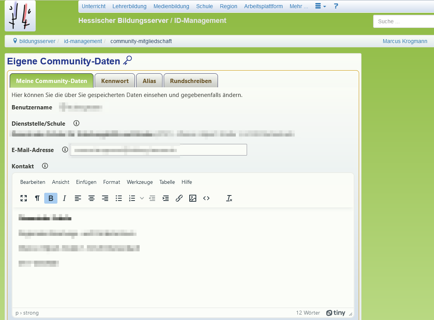Open the Einfügen menu
434x320 pixels.
86,182
